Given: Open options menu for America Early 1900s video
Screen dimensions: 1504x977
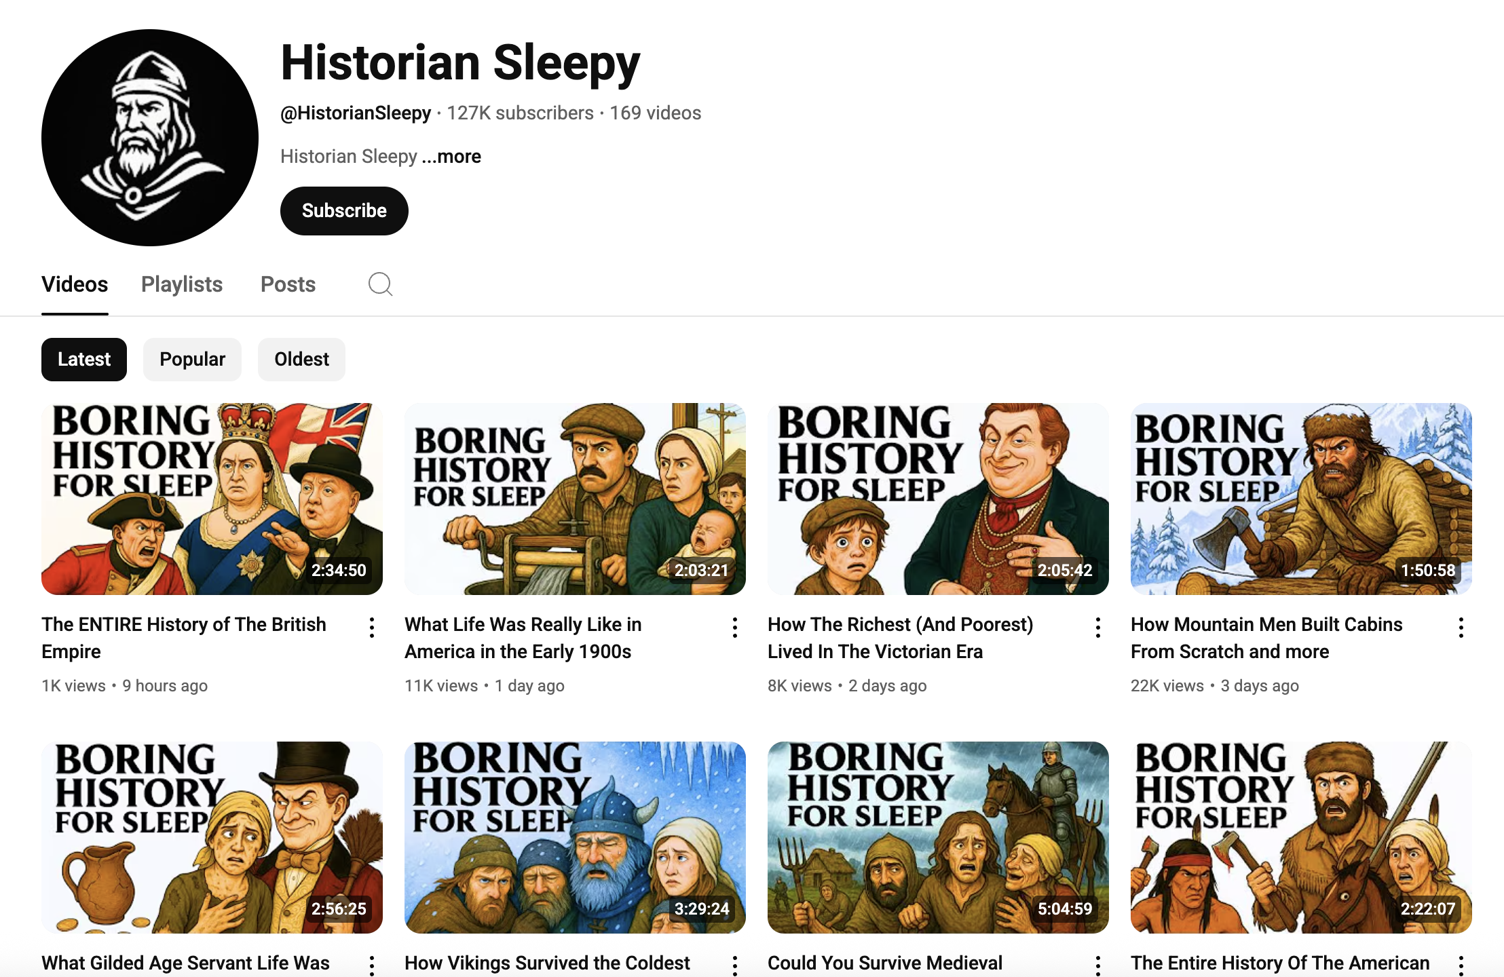Looking at the screenshot, I should pyautogui.click(x=735, y=628).
